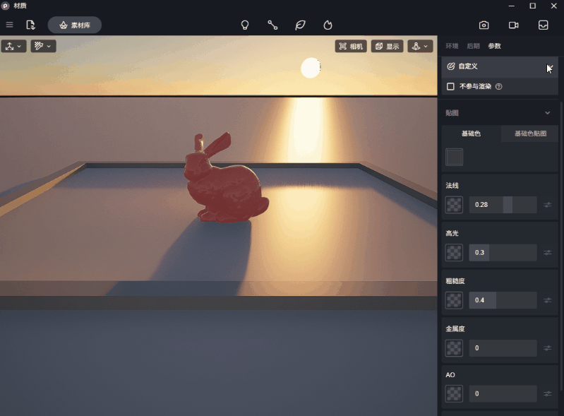This screenshot has height=416, width=564.
Task: Click the AO texture thumbnail
Action: tap(454, 393)
